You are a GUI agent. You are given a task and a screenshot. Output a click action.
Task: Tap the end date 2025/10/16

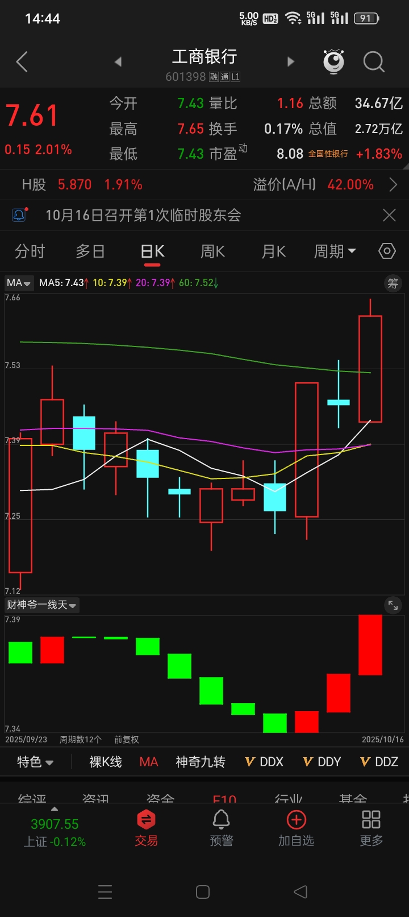(x=383, y=740)
